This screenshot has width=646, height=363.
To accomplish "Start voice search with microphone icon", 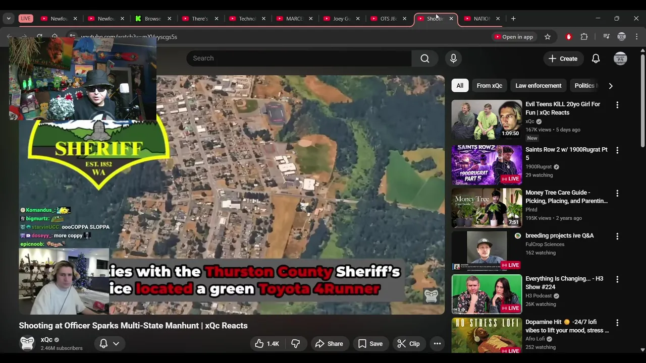I will tap(453, 58).
